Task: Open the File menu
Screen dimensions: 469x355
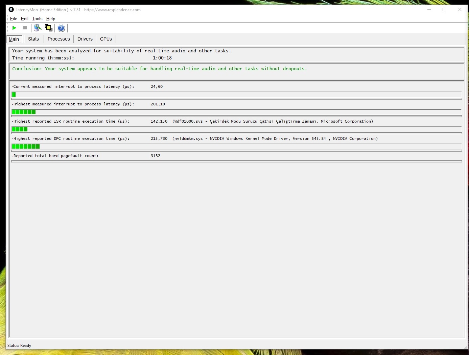Action: click(x=14, y=19)
